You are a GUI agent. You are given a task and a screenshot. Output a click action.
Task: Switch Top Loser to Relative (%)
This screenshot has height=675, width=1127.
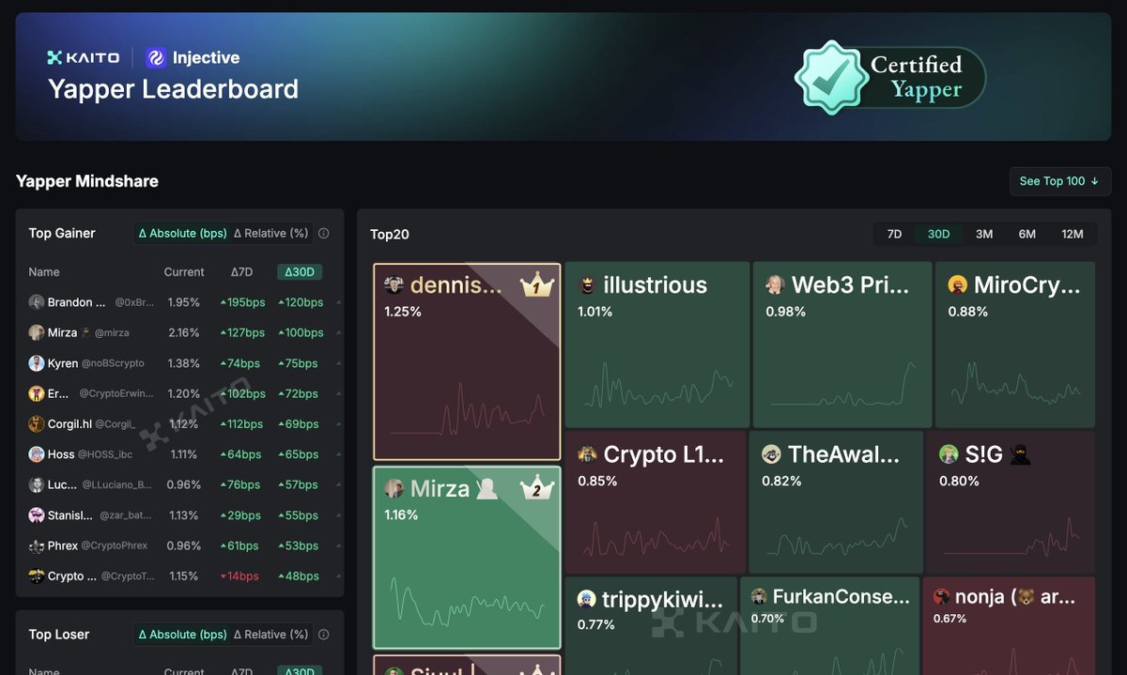pyautogui.click(x=270, y=635)
